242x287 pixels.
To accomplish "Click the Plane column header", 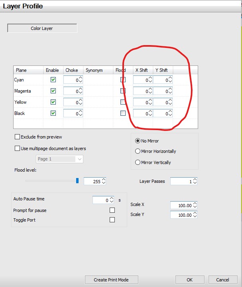I will 28,70.
